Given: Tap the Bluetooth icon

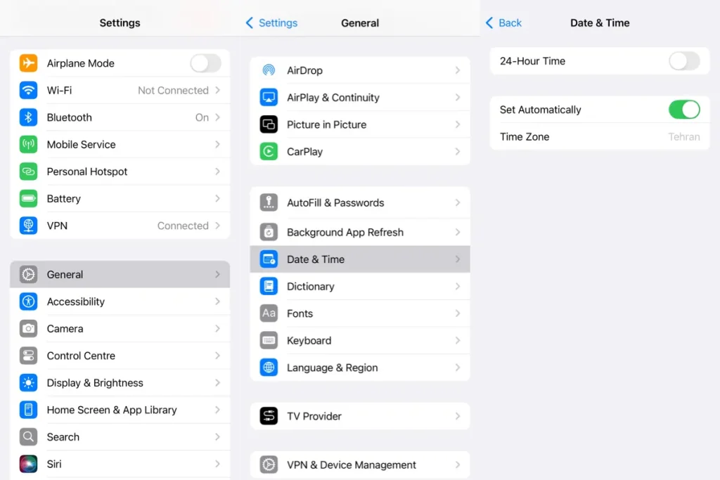Looking at the screenshot, I should pos(28,117).
